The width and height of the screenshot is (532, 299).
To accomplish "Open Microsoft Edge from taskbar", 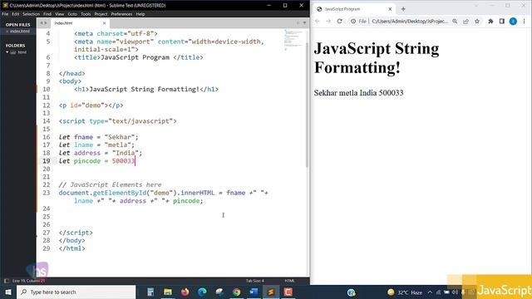I will click(x=202, y=292).
